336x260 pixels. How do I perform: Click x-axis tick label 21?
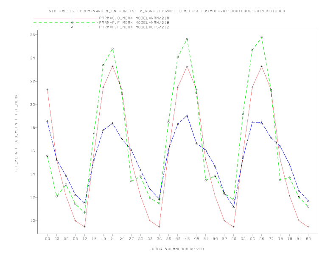[112, 239]
